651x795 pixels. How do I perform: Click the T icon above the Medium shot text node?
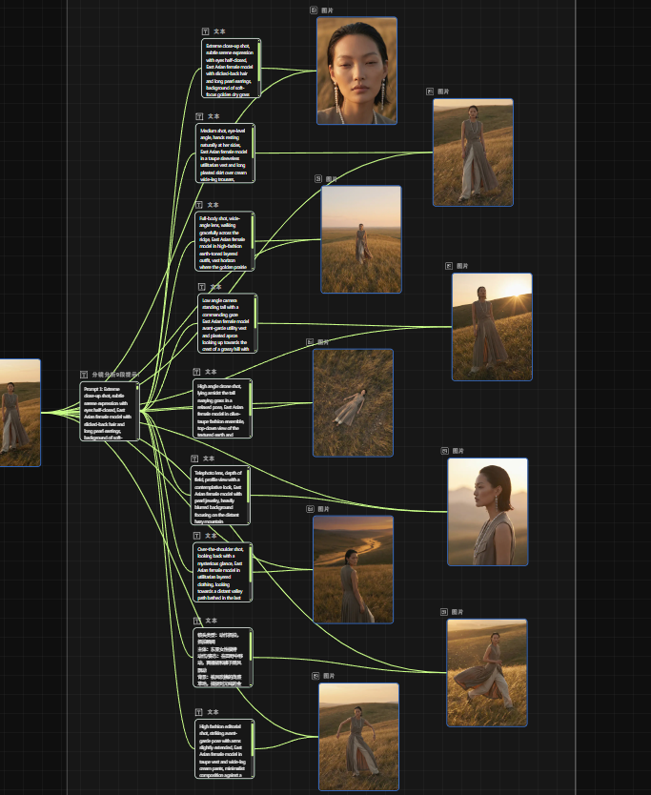pyautogui.click(x=200, y=116)
